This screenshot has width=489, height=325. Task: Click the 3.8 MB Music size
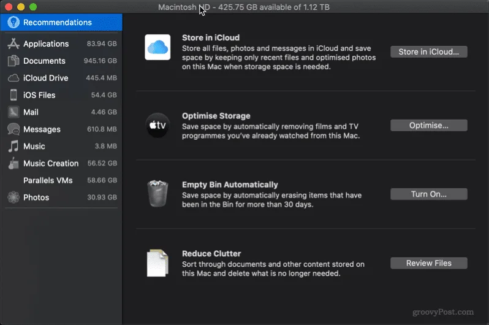point(106,146)
